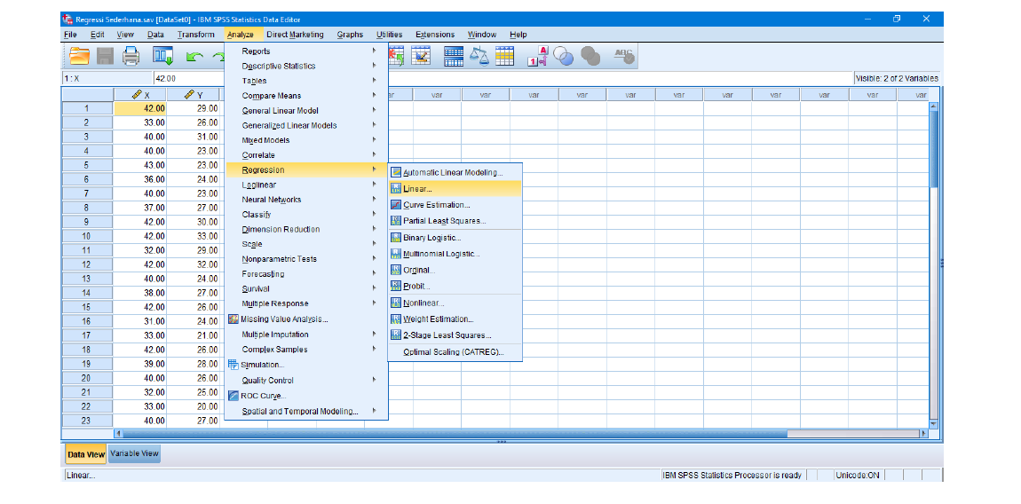1021x504 pixels.
Task: Click the Ordinal regression icon
Action: pos(396,270)
